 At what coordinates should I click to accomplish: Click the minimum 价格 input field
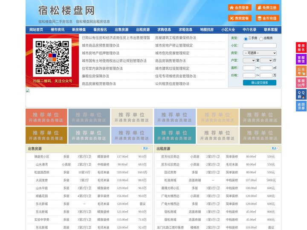249,75
